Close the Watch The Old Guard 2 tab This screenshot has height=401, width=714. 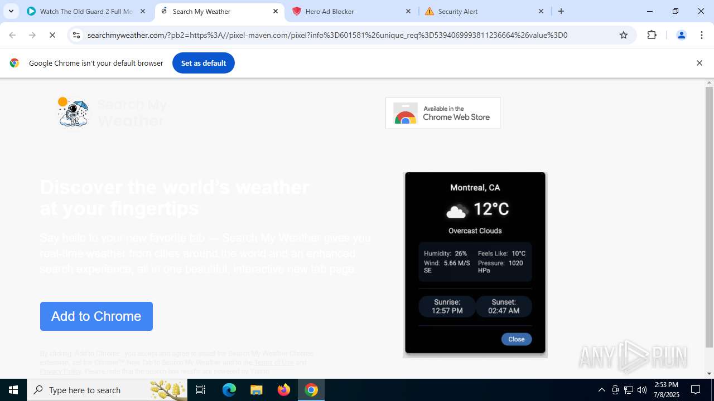point(143,11)
